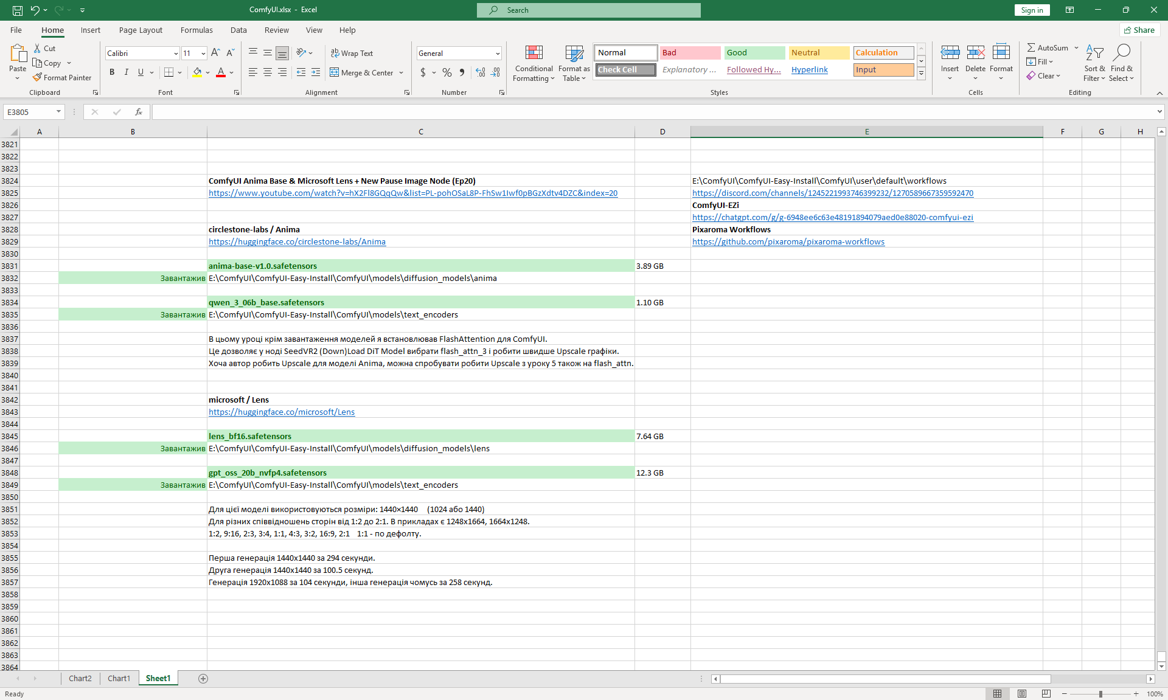The image size is (1168, 700).
Task: Expand the cell styles gallery
Action: pos(921,74)
